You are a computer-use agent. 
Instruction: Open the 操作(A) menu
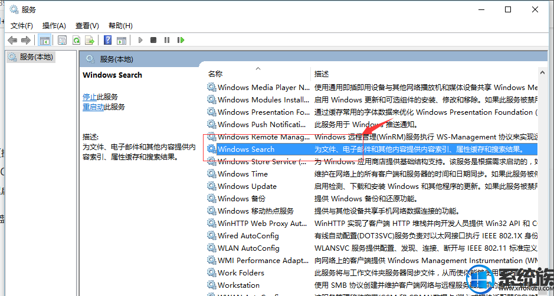click(54, 26)
